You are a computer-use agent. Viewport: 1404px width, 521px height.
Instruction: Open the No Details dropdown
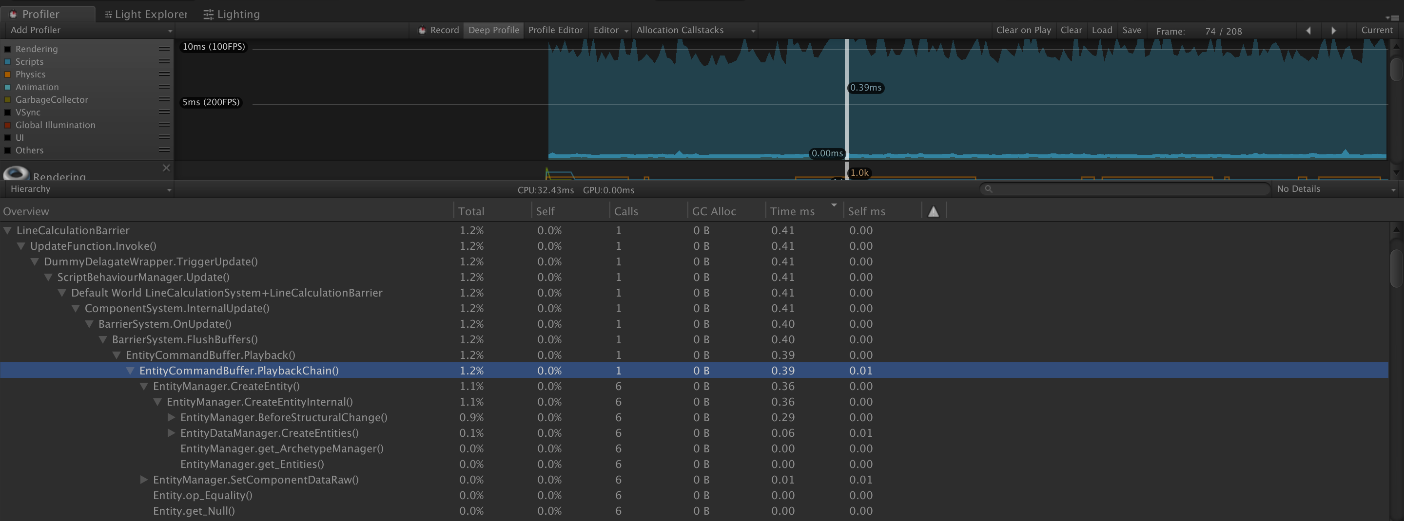pos(1336,189)
